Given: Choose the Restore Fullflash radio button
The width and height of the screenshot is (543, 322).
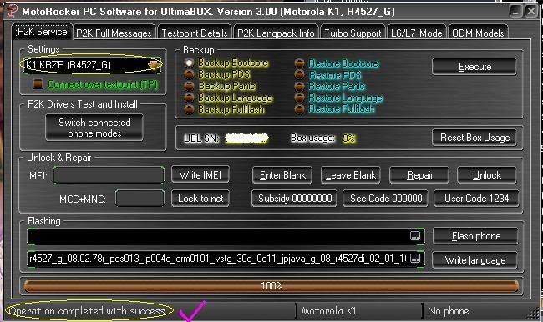Looking at the screenshot, I should click(299, 109).
